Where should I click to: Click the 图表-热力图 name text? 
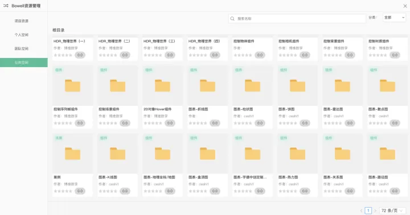(288, 177)
